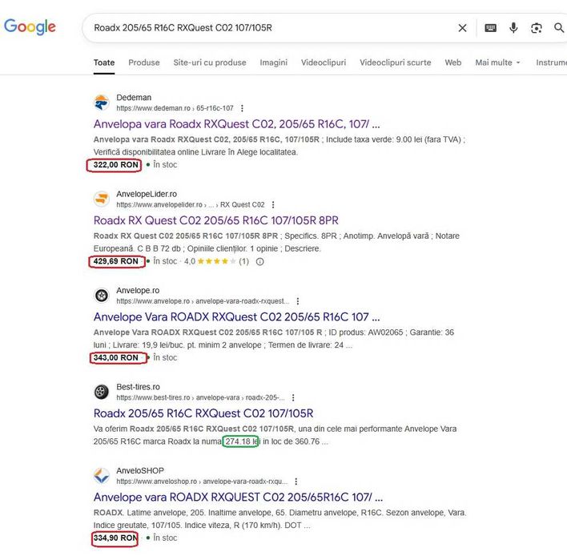
Task: Open Dedeman Anvelopa vara Roadx link
Action: coord(236,124)
